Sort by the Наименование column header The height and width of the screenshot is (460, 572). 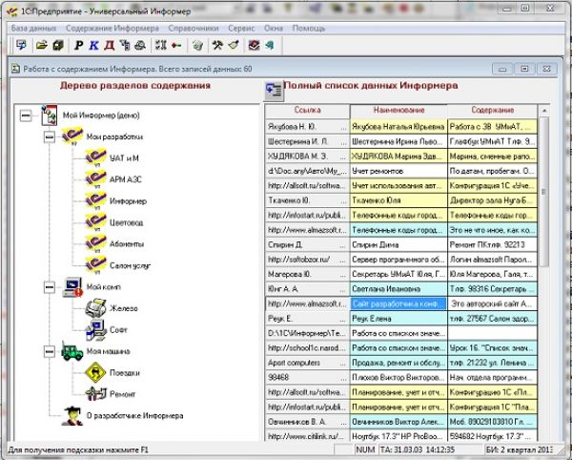(397, 111)
